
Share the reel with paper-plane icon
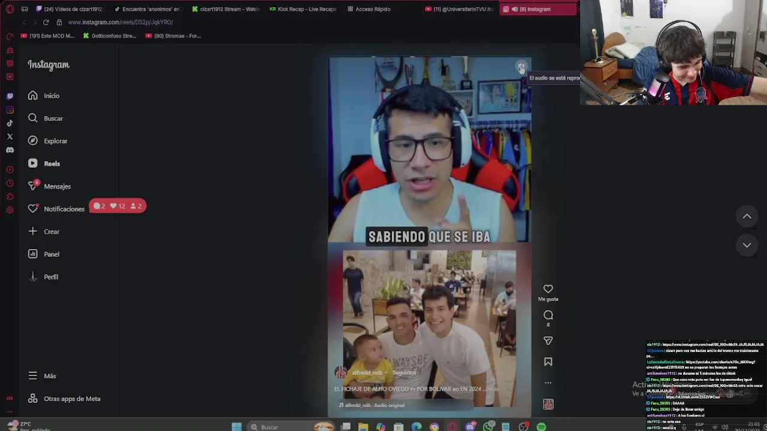[548, 341]
